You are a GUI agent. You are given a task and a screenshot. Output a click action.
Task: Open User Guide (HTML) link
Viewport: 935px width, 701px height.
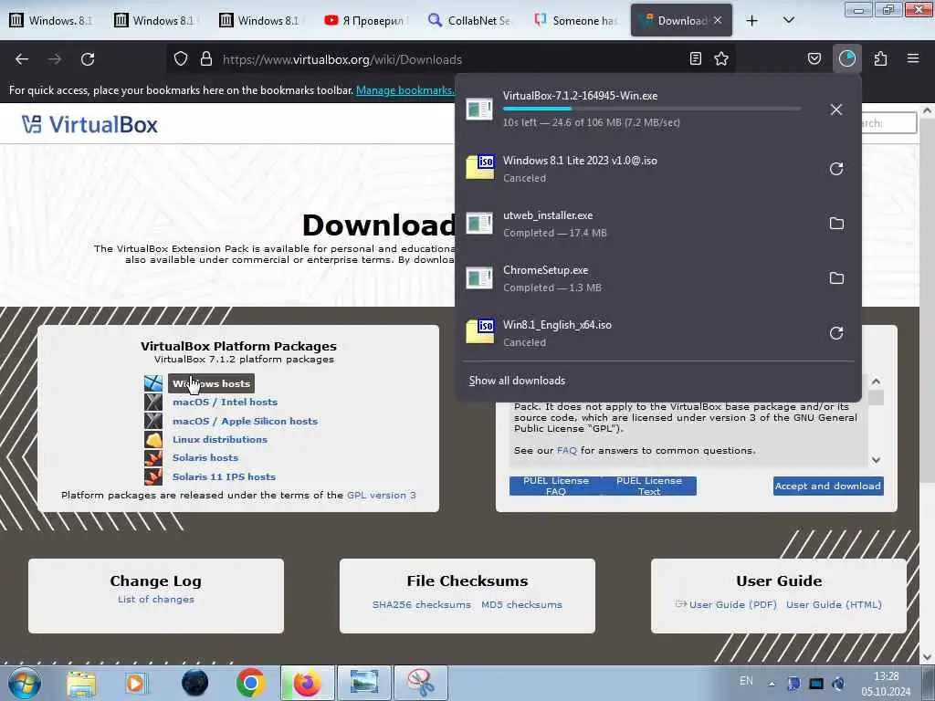click(x=834, y=604)
